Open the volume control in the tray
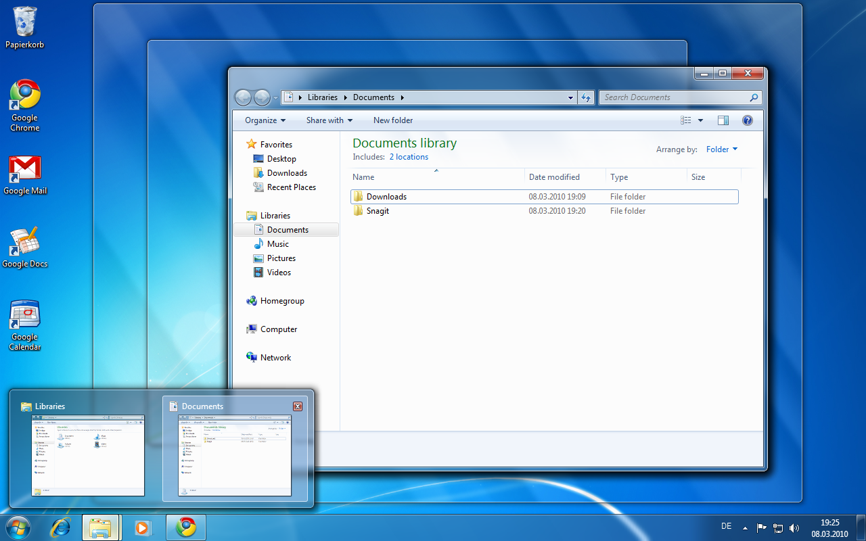The image size is (866, 541). [794, 527]
